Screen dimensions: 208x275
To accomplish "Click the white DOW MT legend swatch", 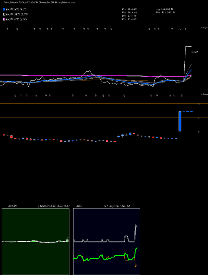I will (x=4, y=14).
